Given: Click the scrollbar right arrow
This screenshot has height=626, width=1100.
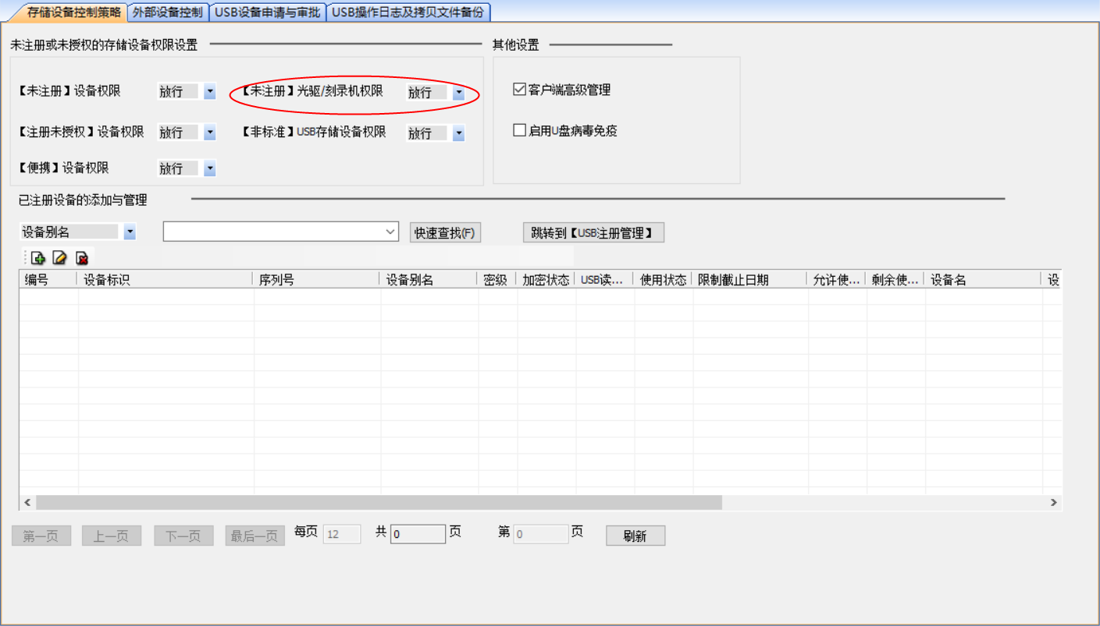Looking at the screenshot, I should pos(1053,503).
